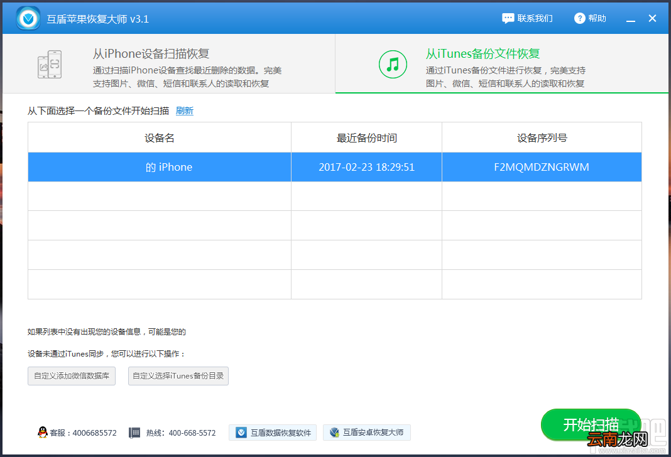This screenshot has width=671, height=457.
Task: Select the 的 iPhone device name cell
Action: pos(160,167)
